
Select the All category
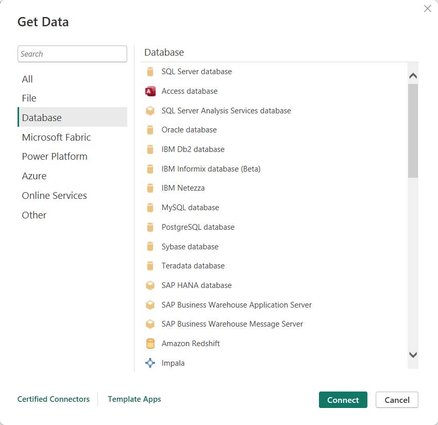coord(72,79)
